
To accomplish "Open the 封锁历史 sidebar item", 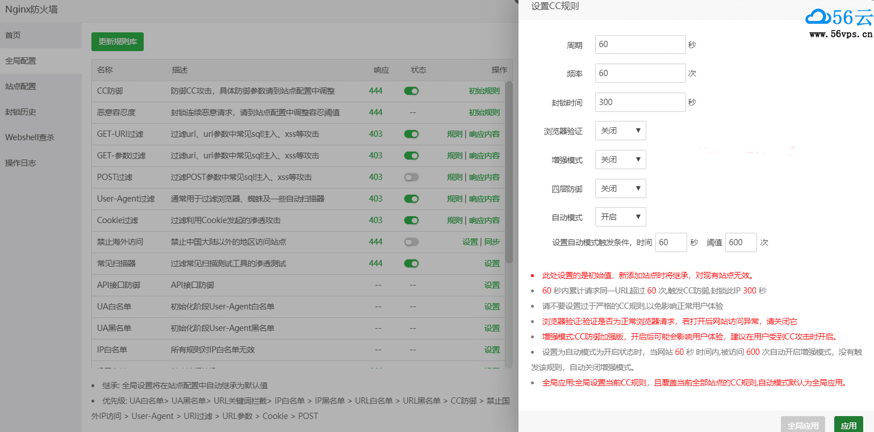I will [20, 112].
